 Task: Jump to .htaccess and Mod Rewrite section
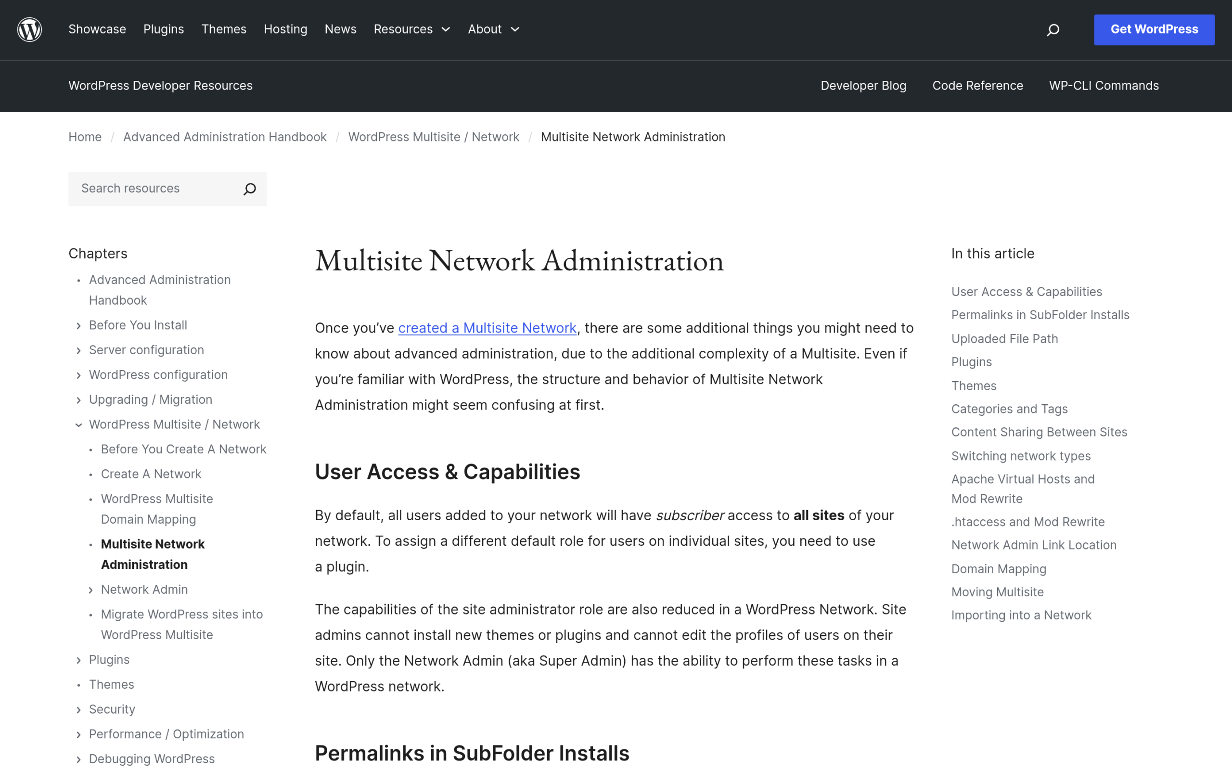tap(1028, 522)
